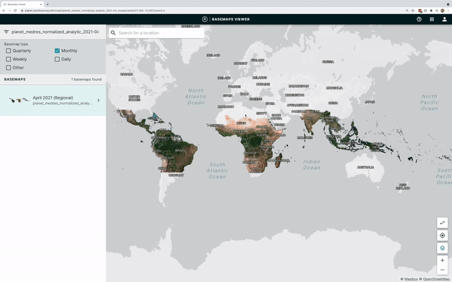Click the CANADA label on map

click(127, 74)
